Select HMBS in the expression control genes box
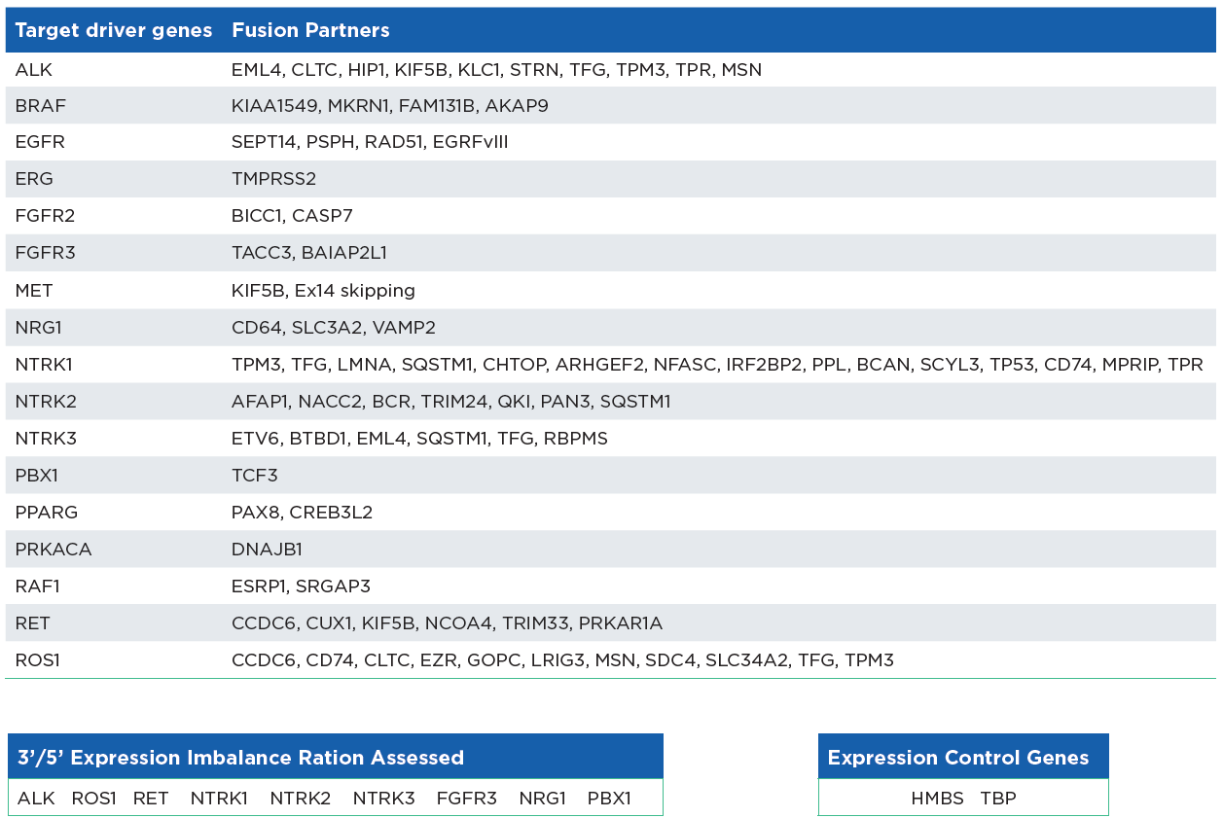Image resolution: width=1223 pixels, height=818 pixels. (937, 799)
